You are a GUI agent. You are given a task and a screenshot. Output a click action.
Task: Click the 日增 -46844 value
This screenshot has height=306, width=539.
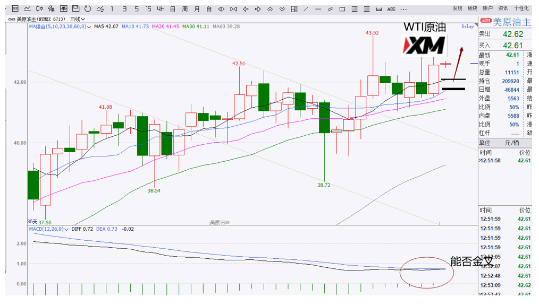click(x=511, y=90)
